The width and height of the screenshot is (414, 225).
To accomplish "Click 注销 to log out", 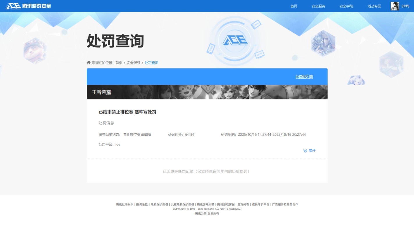I will pyautogui.click(x=406, y=6).
